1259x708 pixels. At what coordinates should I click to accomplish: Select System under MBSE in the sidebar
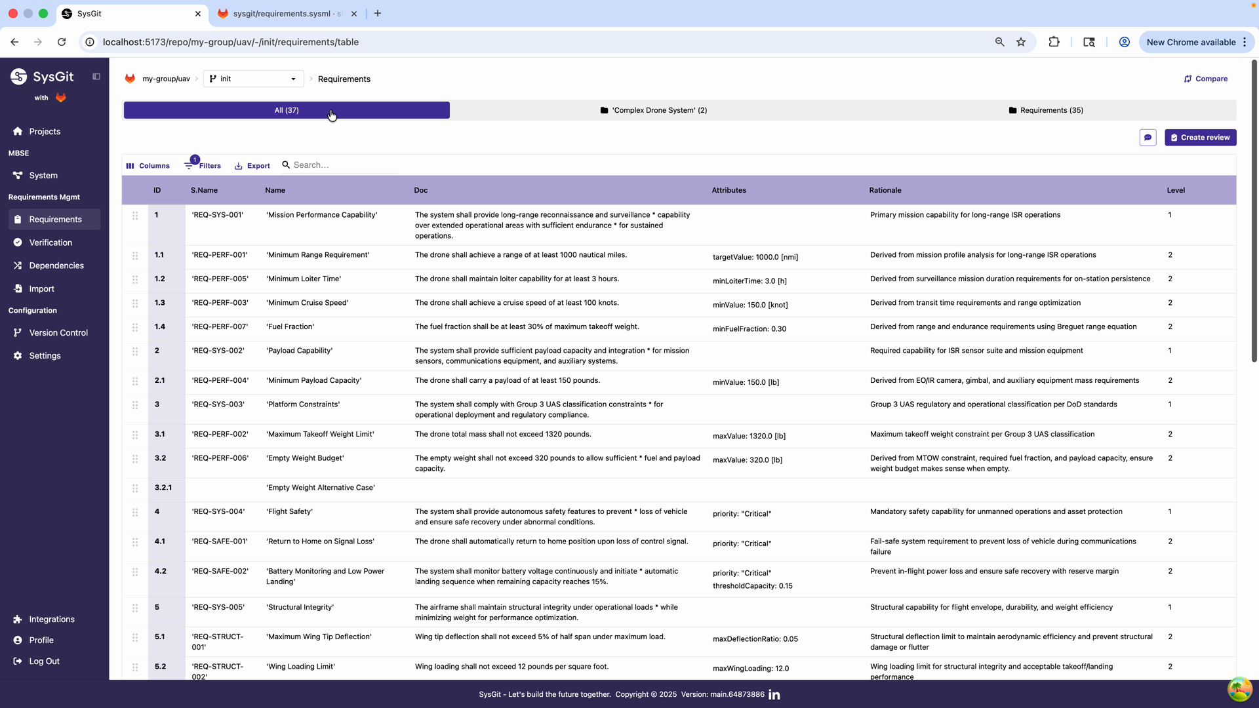click(44, 175)
